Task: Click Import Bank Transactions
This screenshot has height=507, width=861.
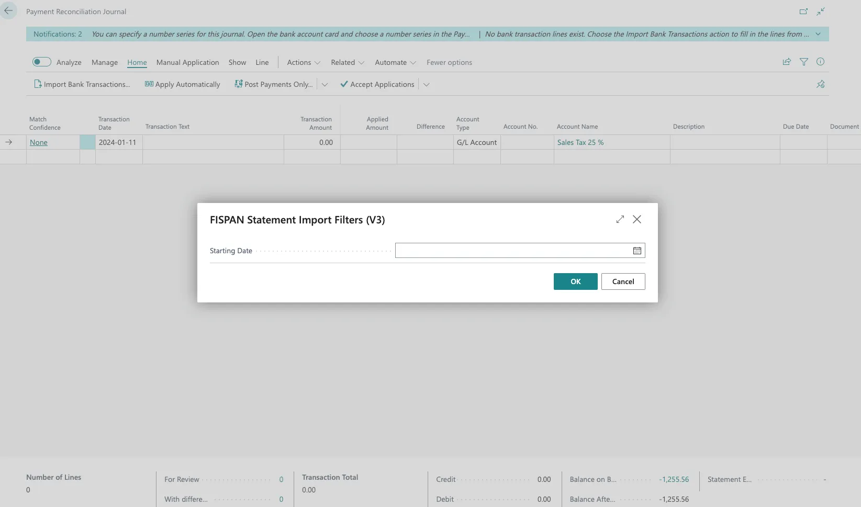Action: pyautogui.click(x=82, y=84)
